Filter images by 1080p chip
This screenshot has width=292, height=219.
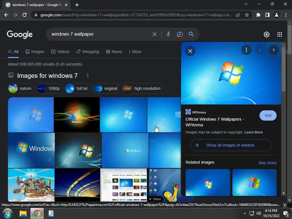pos(49,88)
